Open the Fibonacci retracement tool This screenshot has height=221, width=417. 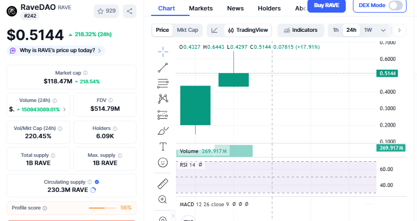point(163,83)
